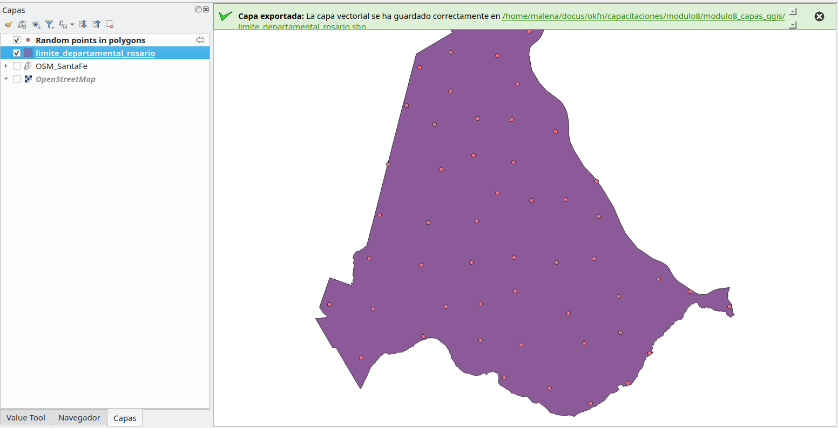The height and width of the screenshot is (428, 838).
Task: Select the OSM_SantaFe group name
Action: 62,66
